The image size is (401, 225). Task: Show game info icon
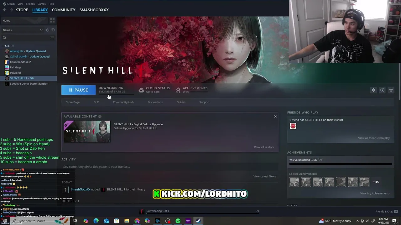pyautogui.click(x=382, y=90)
